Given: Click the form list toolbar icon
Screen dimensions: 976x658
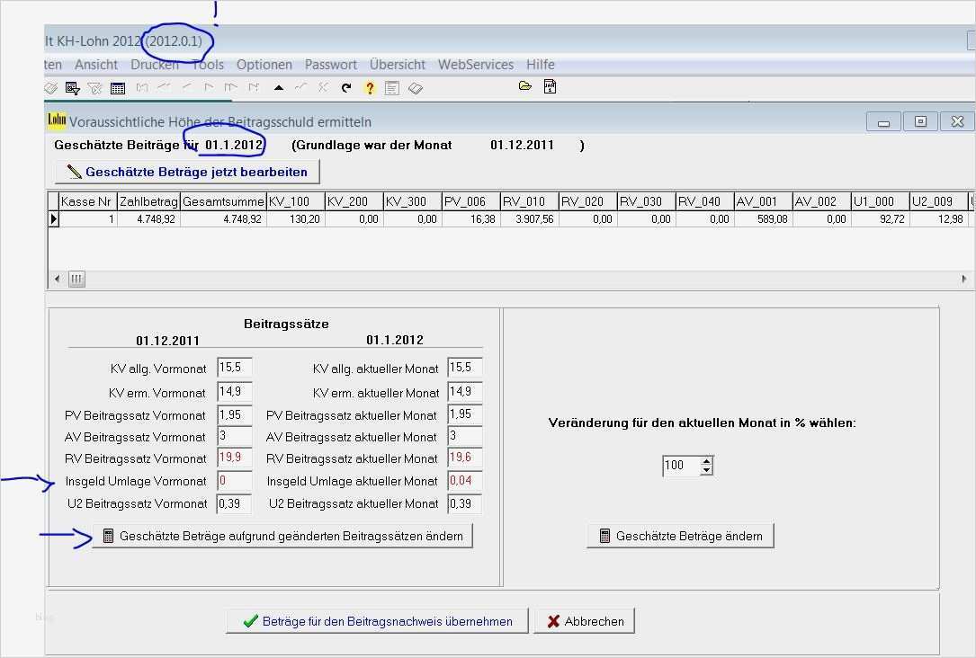Looking at the screenshot, I should [391, 88].
